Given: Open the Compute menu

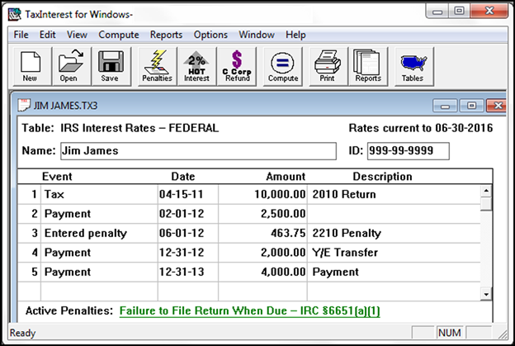Looking at the screenshot, I should pos(118,35).
